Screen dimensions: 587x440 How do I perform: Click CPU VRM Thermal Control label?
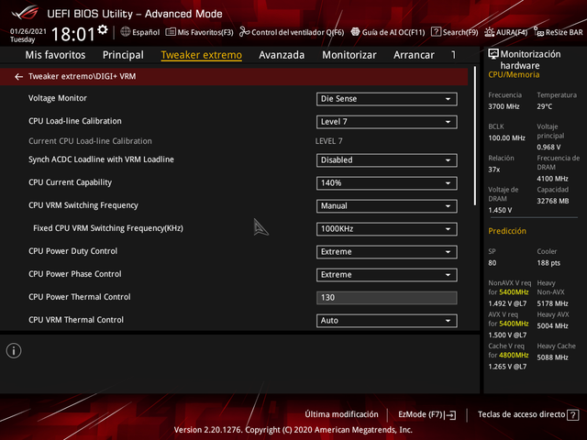(76, 320)
